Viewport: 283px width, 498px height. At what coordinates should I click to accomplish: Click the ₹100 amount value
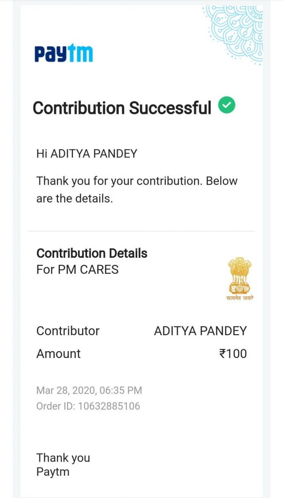[233, 354]
